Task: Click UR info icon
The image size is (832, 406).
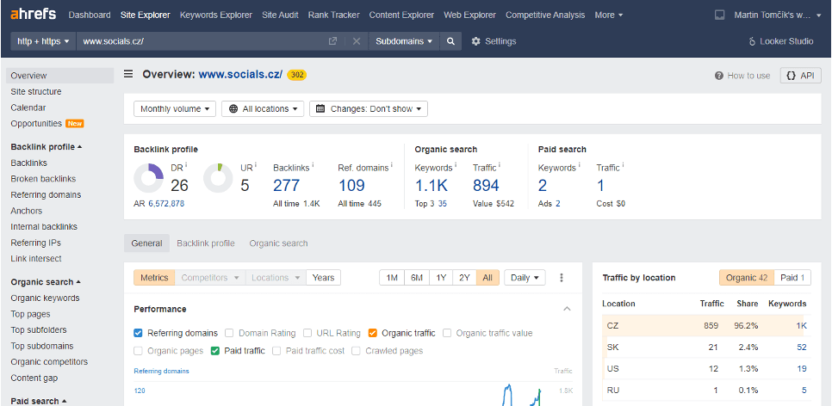Action: pyautogui.click(x=256, y=165)
